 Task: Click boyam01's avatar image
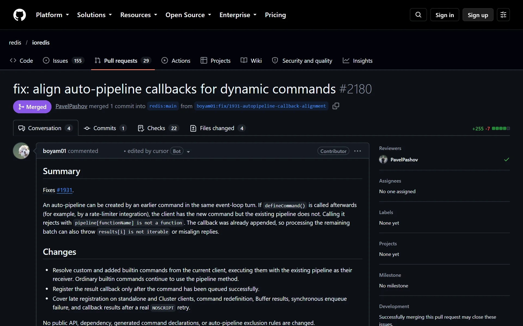pyautogui.click(x=21, y=151)
